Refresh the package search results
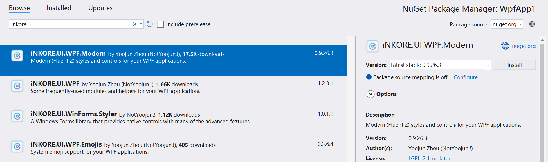Image resolution: width=548 pixels, height=162 pixels. (150, 24)
